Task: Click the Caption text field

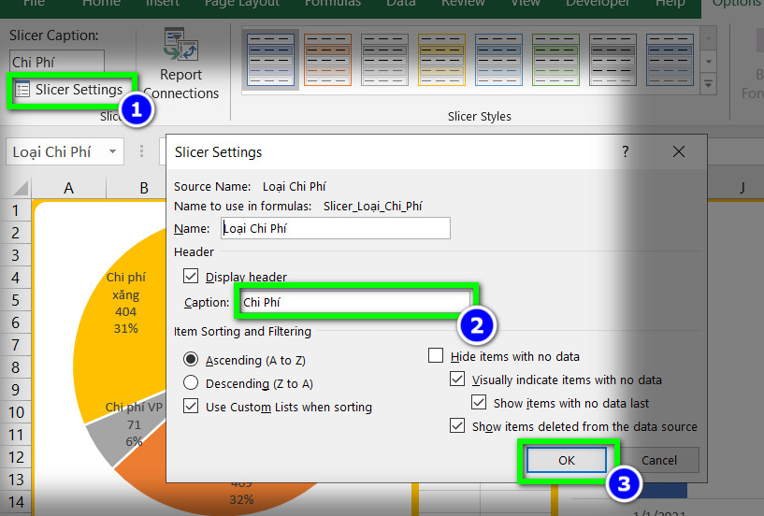Action: pyautogui.click(x=354, y=302)
